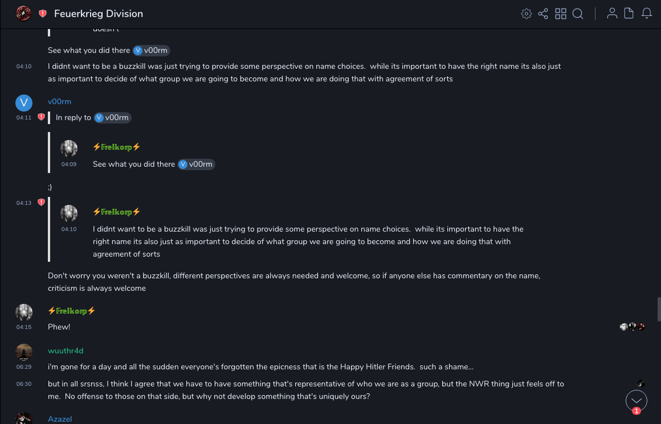Click v00rm's blue avatar

[23, 102]
